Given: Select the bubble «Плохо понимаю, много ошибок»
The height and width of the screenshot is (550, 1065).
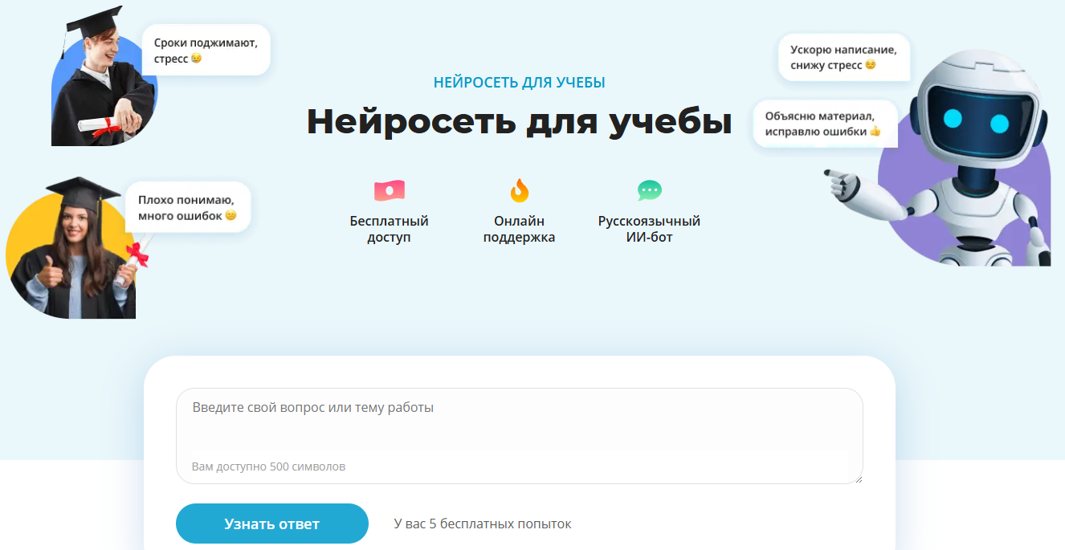Looking at the screenshot, I should coord(187,206).
